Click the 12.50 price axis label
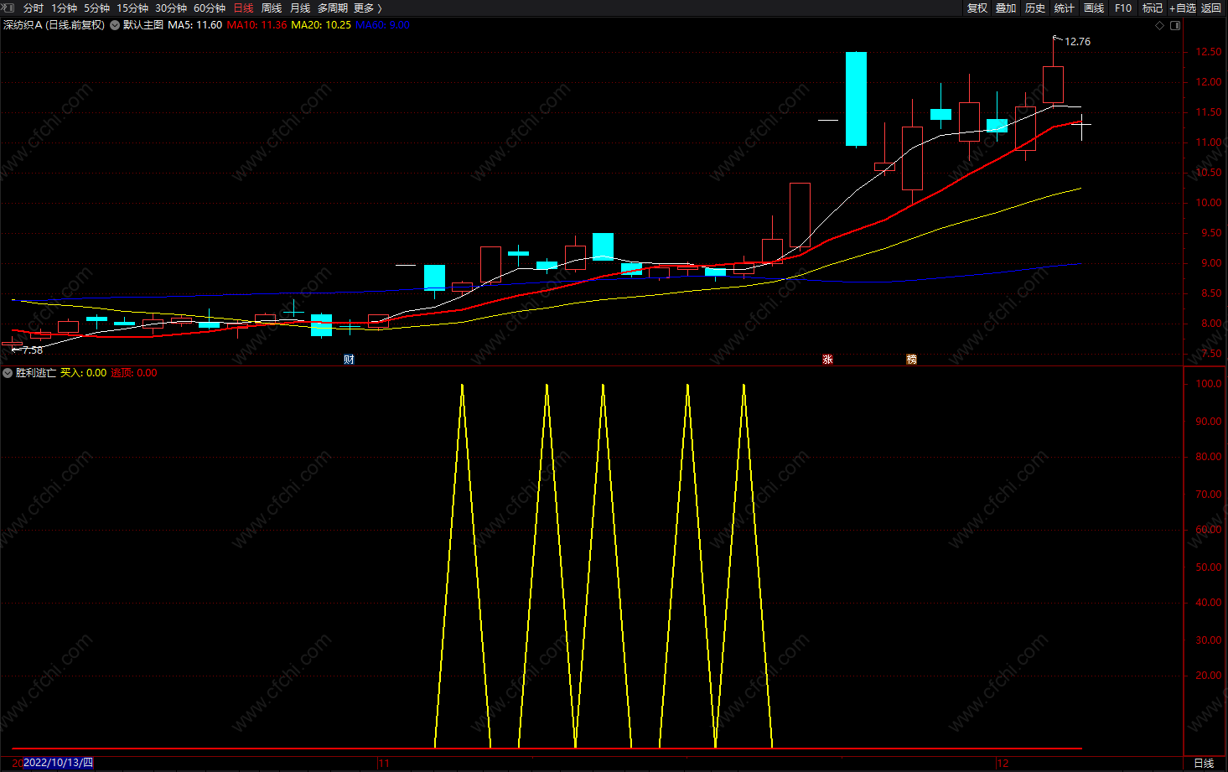This screenshot has height=772, width=1228. (1209, 52)
